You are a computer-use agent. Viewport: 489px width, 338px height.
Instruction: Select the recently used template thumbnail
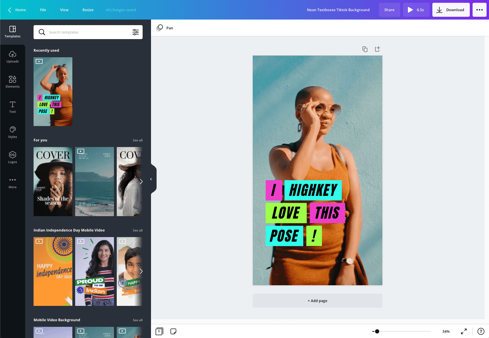pos(53,91)
